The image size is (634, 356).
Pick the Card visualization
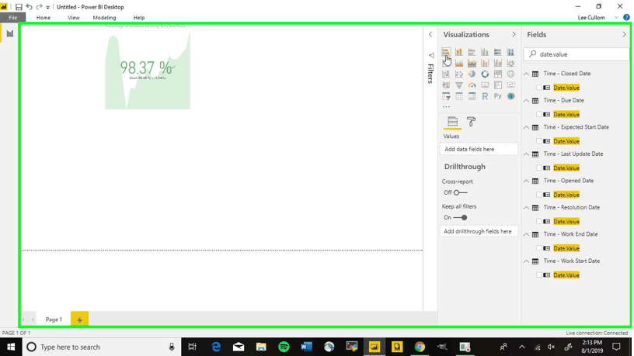click(485, 85)
